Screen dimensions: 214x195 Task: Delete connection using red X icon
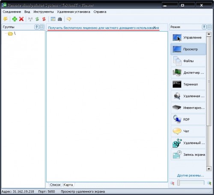tap(21, 19)
